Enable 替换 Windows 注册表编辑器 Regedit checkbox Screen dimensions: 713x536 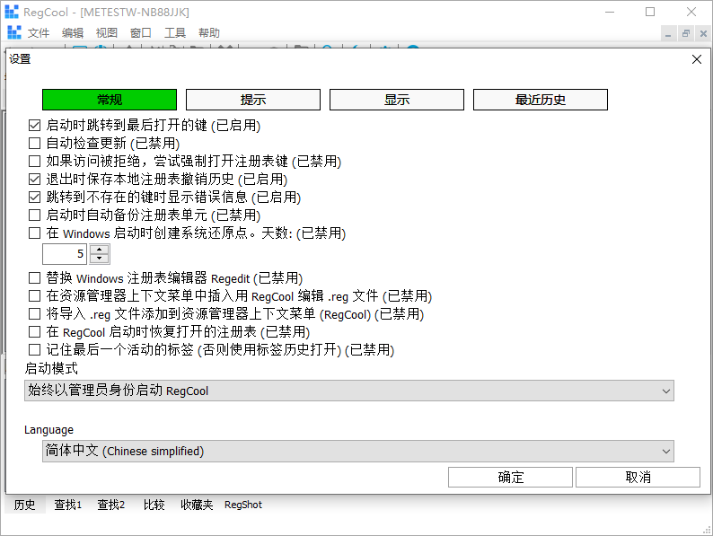click(34, 277)
